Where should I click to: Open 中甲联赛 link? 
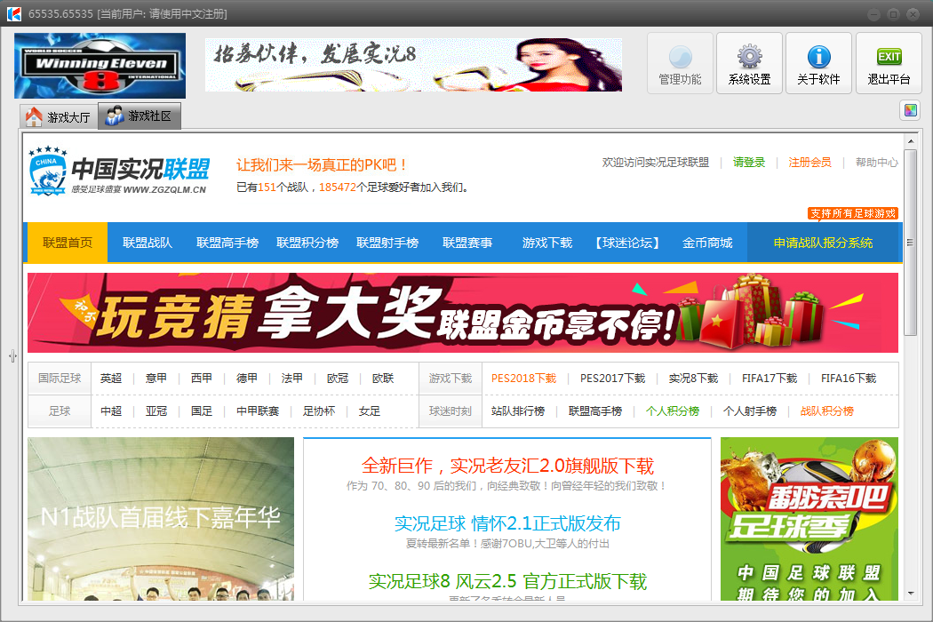tap(258, 411)
